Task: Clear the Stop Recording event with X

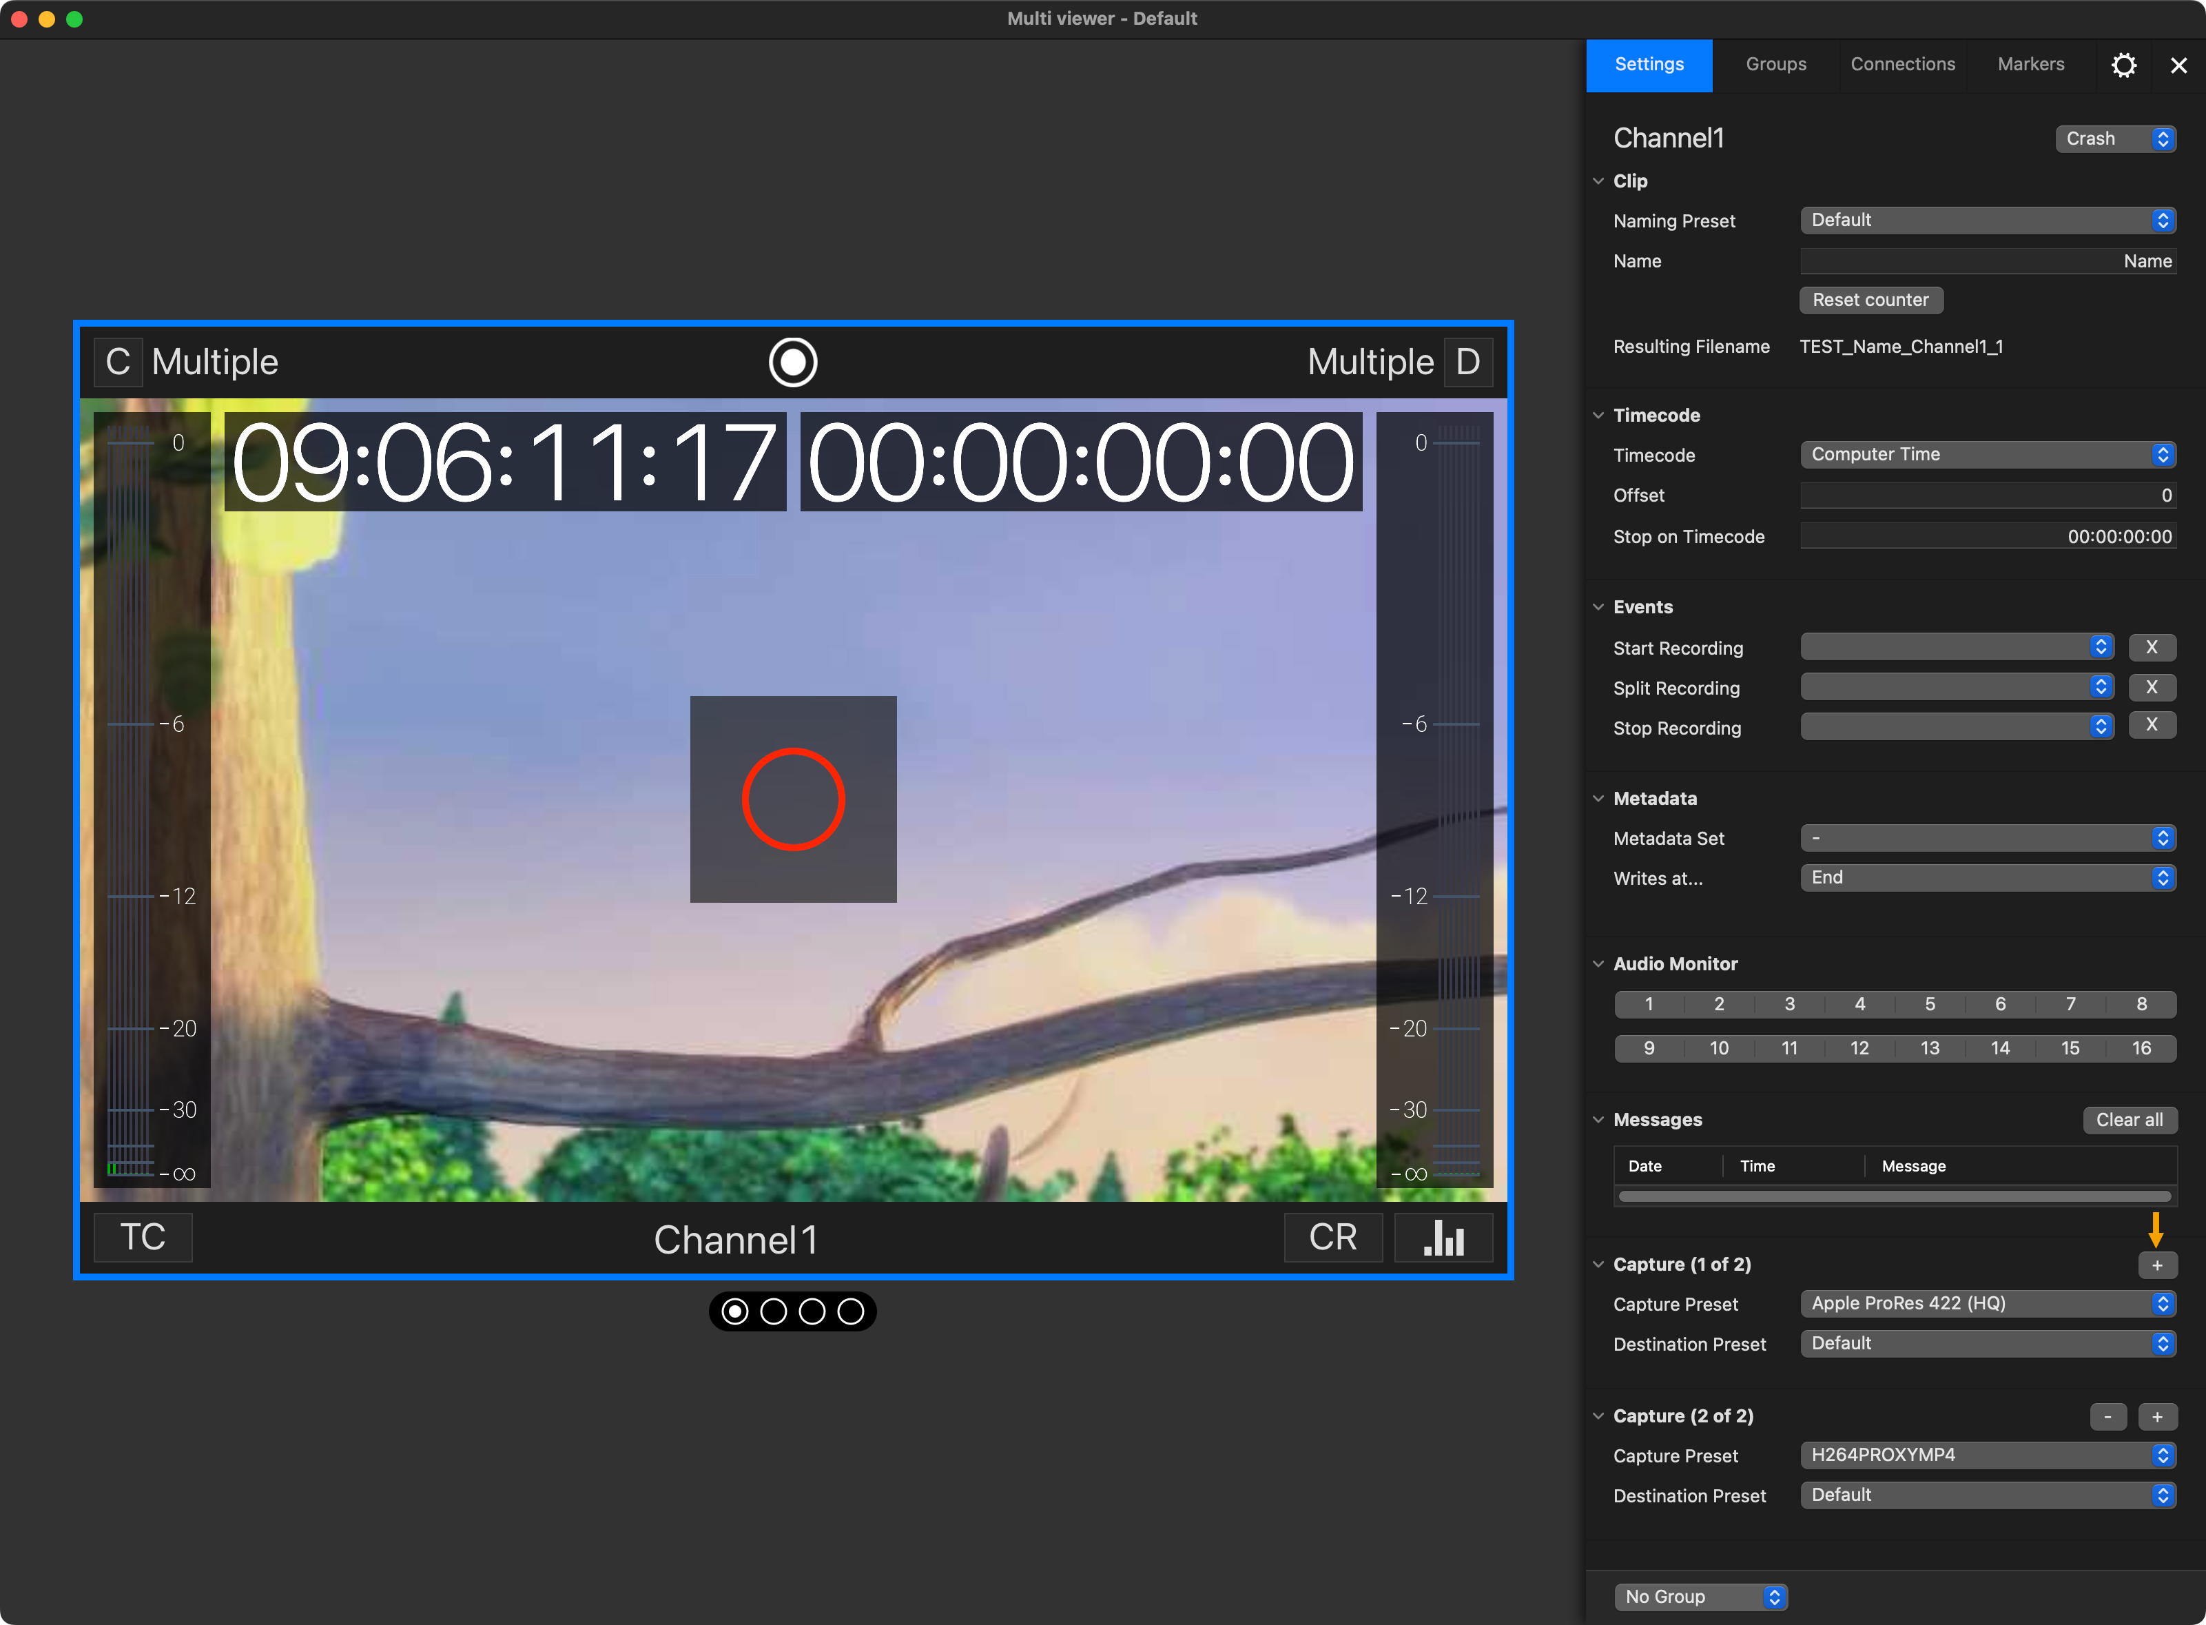Action: tap(2152, 725)
